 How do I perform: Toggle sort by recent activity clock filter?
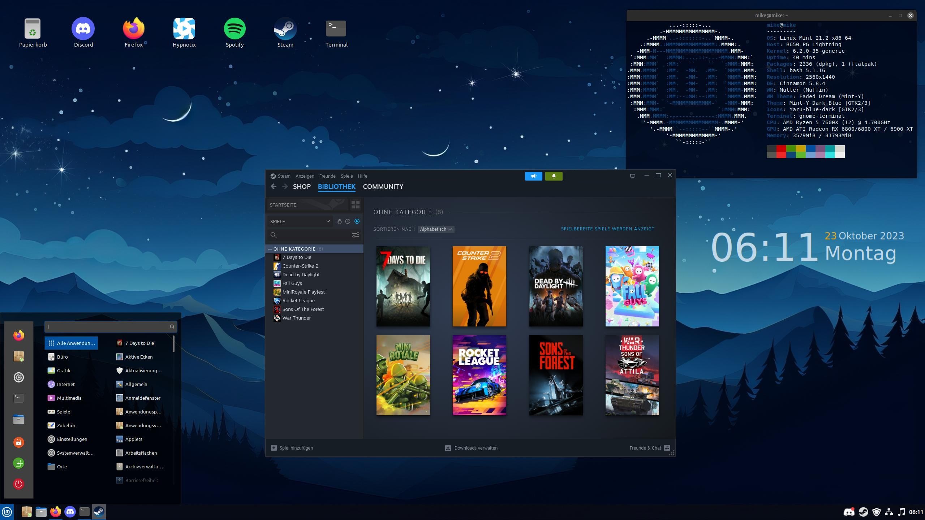(348, 221)
